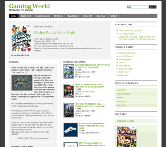Click the Laser Gun product thumbnail
The width and height of the screenshot is (166, 147).
point(70,130)
